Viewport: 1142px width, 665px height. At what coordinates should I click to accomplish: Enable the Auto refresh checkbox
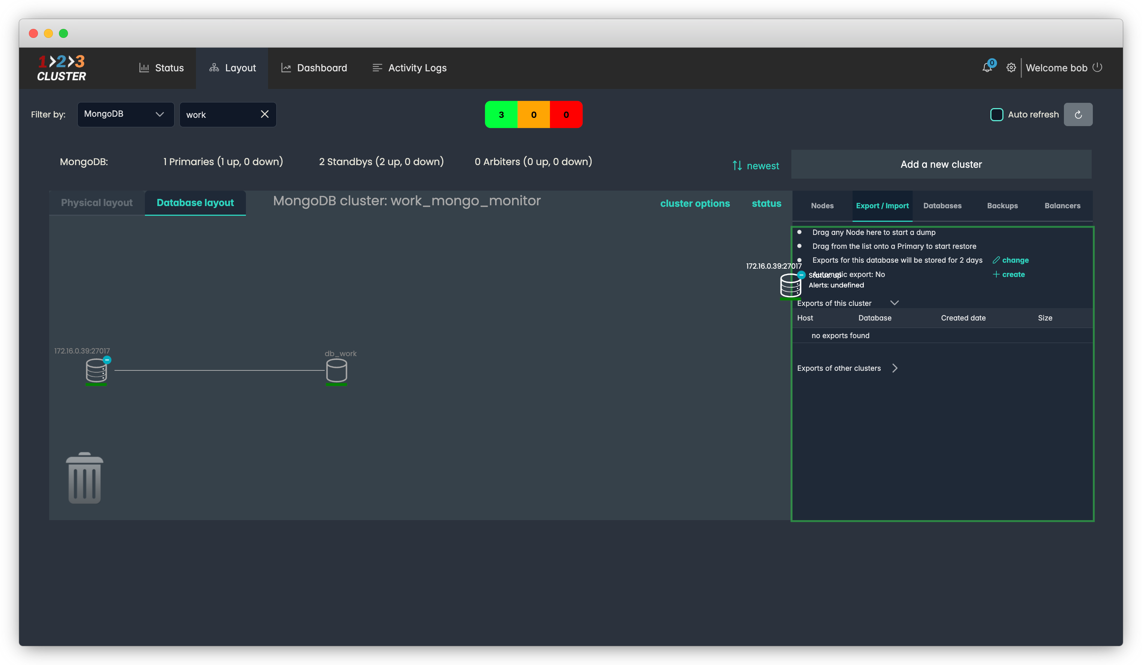click(x=996, y=114)
